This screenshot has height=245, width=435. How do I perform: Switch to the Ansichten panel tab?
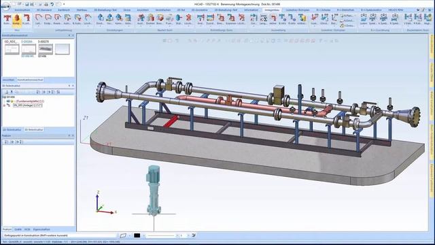(x=8, y=80)
